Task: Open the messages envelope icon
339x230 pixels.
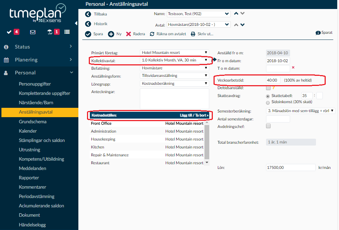Action: coord(33,32)
